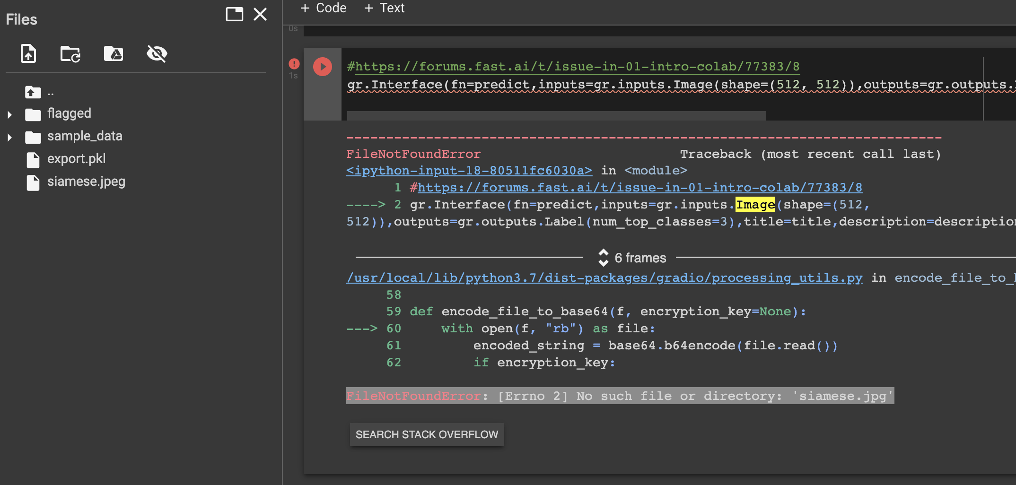Click the refresh folder icon
The width and height of the screenshot is (1016, 485).
(x=70, y=54)
